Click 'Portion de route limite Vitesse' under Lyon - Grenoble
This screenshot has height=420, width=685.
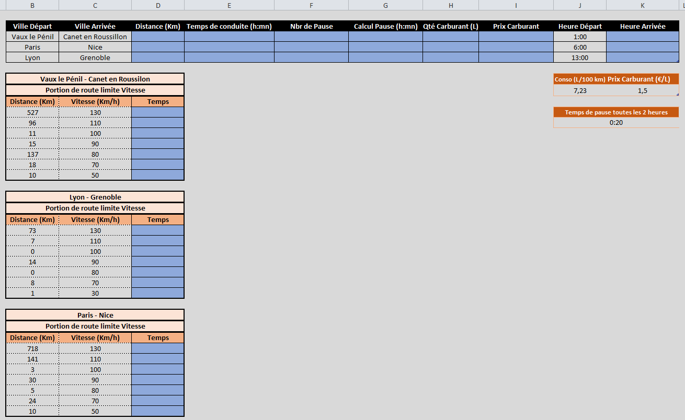tap(95, 208)
